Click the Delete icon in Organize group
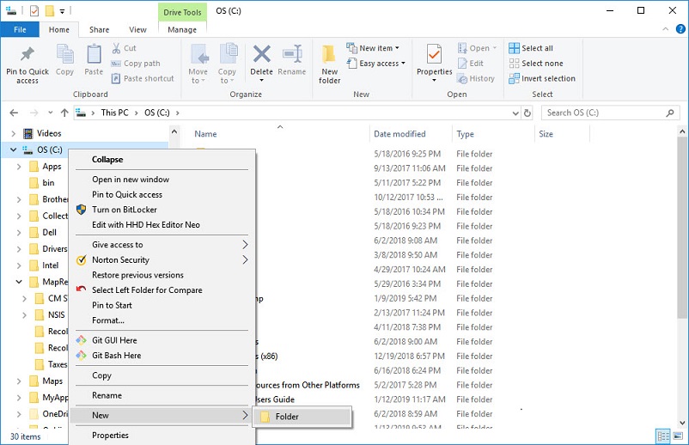 (261, 60)
